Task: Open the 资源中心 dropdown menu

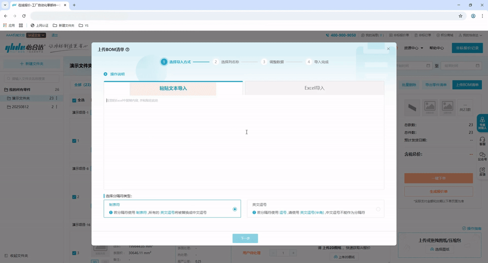Action: click(x=413, y=48)
